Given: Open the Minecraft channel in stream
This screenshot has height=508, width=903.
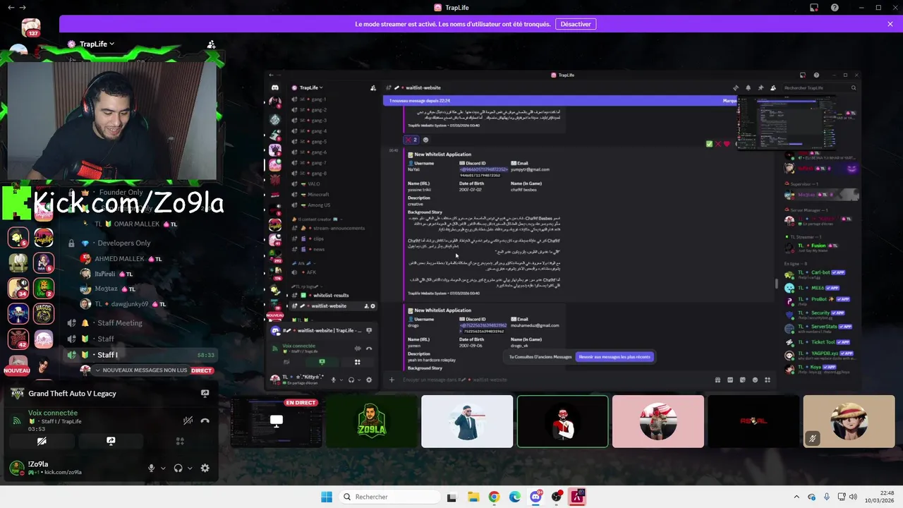Looking at the screenshot, I should (x=318, y=195).
